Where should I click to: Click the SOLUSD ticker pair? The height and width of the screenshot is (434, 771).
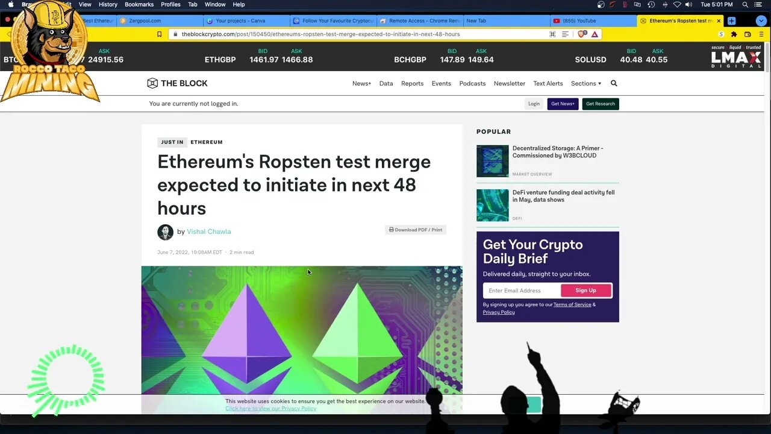coord(590,60)
